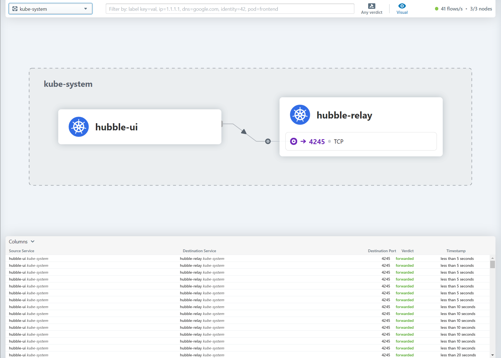Click the "less than 20 seconds" timestamp
This screenshot has height=358, width=501.
pyautogui.click(x=458, y=355)
